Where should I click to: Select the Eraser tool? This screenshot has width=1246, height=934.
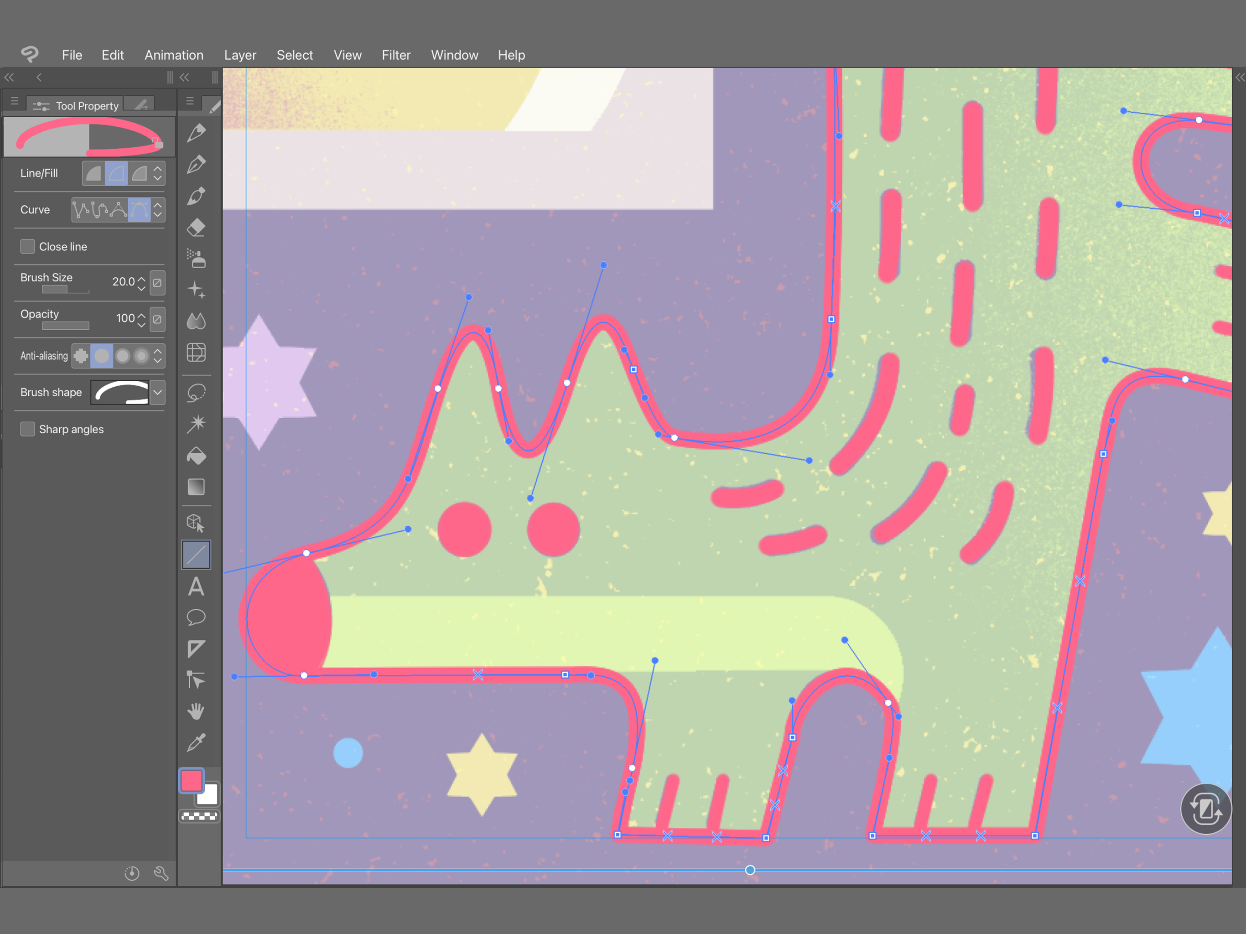[196, 228]
